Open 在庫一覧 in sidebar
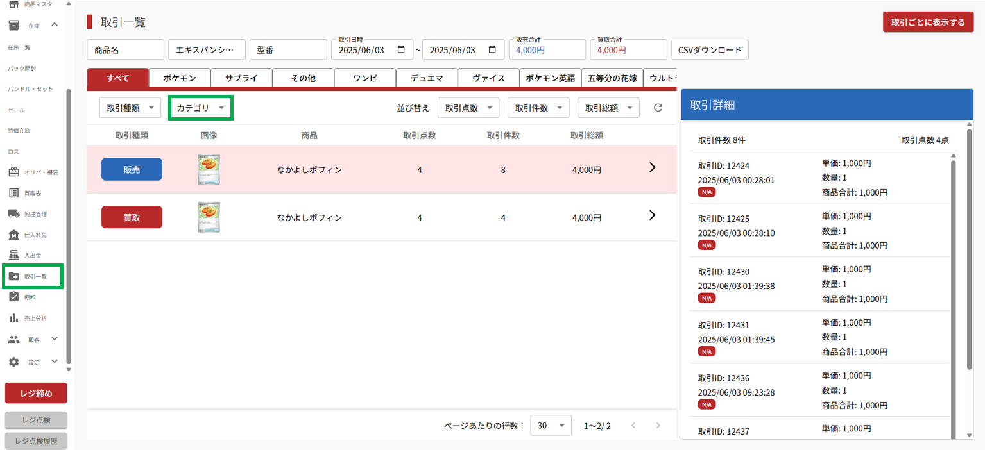Image resolution: width=985 pixels, height=450 pixels. coord(19,47)
